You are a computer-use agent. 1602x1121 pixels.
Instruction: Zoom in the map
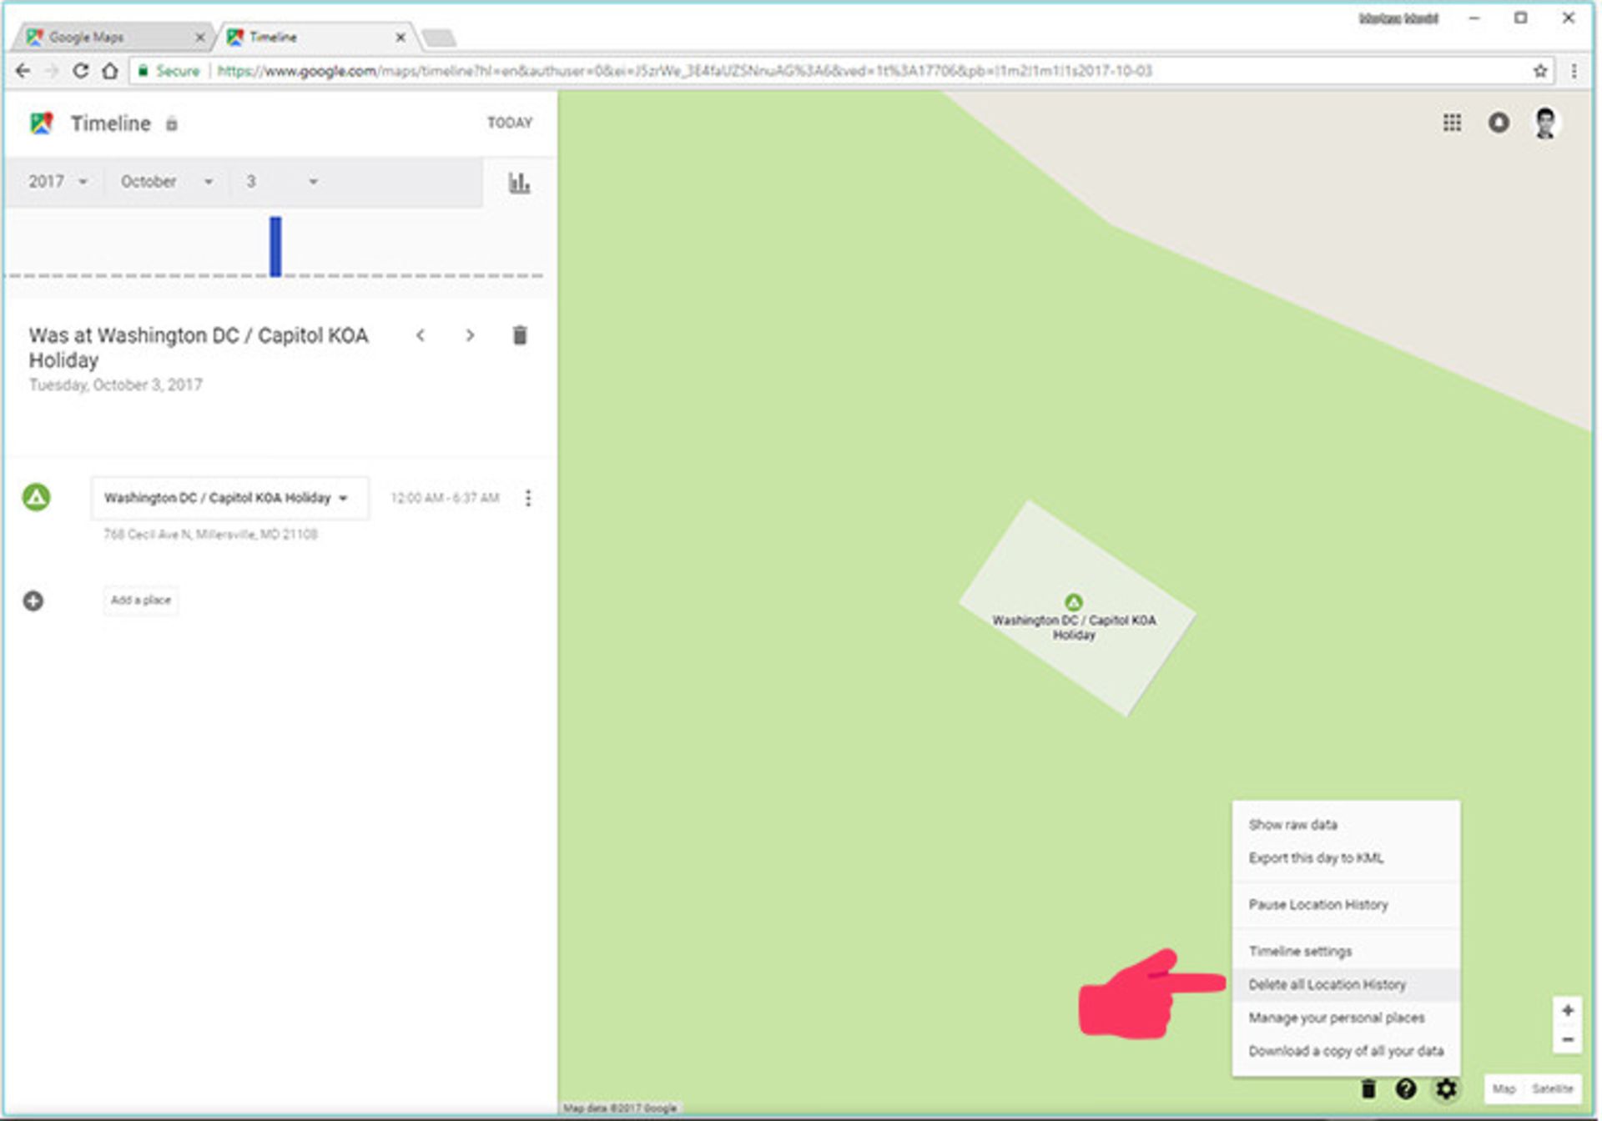[1568, 1010]
